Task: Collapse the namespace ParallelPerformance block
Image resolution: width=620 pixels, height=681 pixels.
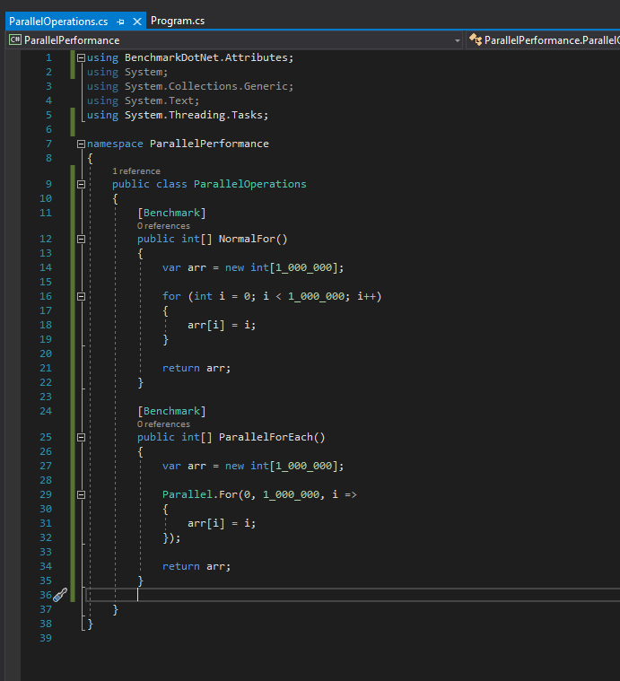Action: coord(82,144)
